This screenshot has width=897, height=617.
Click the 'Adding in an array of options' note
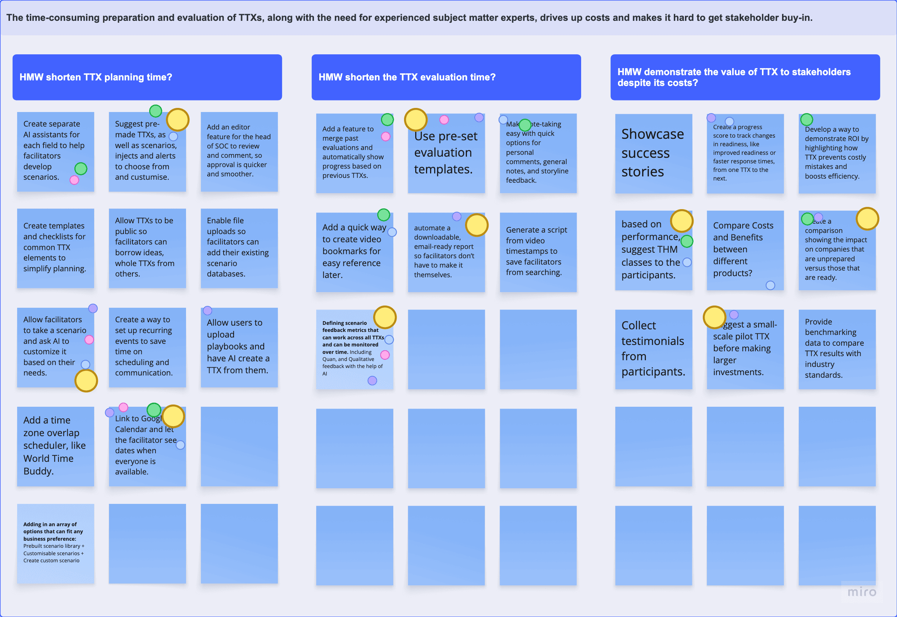55,543
